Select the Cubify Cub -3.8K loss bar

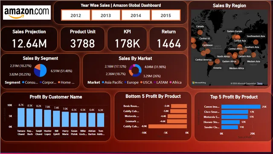click(178, 111)
